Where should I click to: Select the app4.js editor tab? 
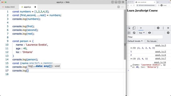27,7
